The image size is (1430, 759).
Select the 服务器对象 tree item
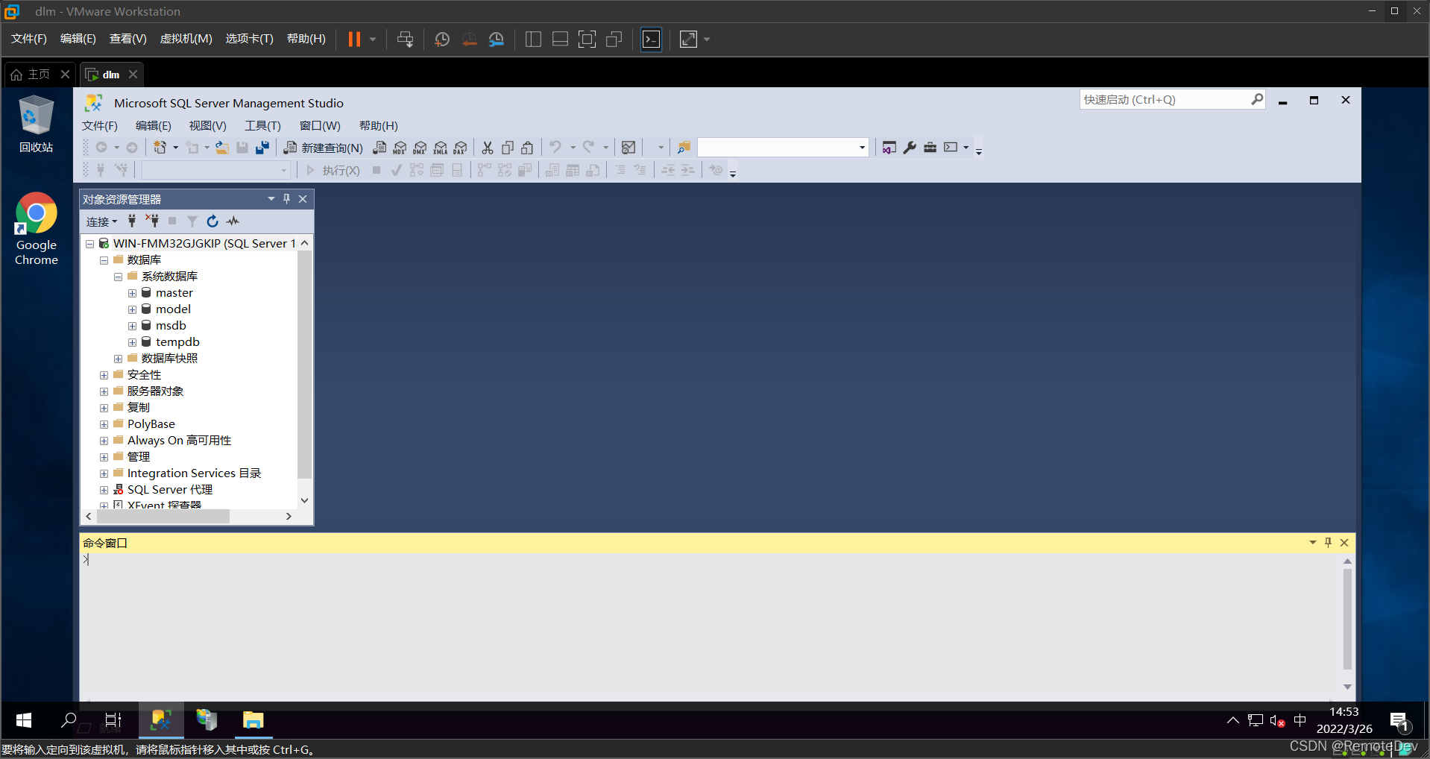pyautogui.click(x=155, y=391)
